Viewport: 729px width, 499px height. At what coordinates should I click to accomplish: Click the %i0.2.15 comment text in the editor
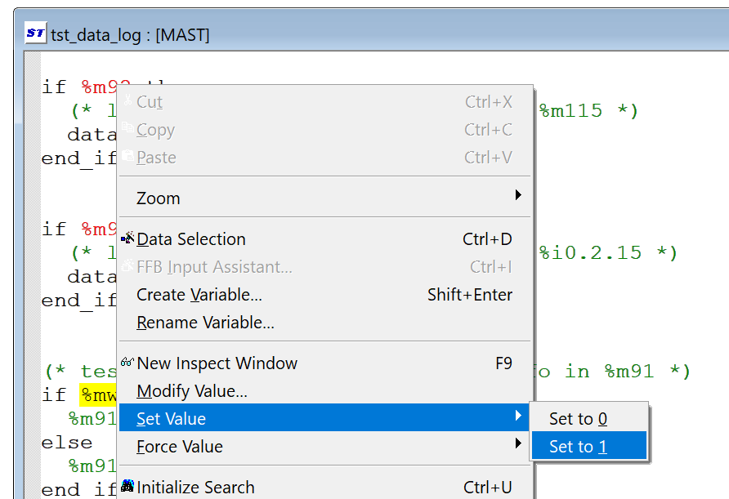click(x=590, y=253)
